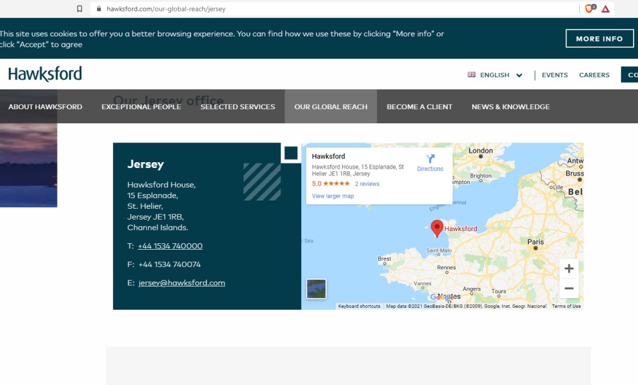
Task: Click the bookmark icon in address bar
Action: (80, 9)
